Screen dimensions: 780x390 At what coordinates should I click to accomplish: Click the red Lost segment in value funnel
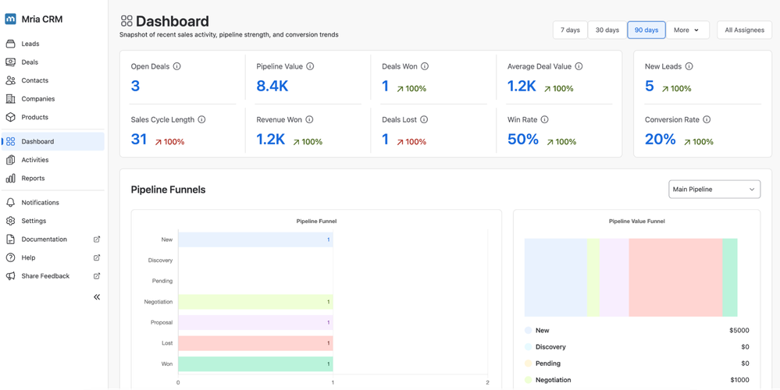(x=675, y=277)
